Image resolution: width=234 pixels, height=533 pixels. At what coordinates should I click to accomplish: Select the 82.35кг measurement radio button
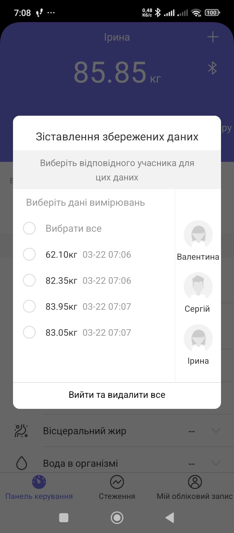(29, 280)
